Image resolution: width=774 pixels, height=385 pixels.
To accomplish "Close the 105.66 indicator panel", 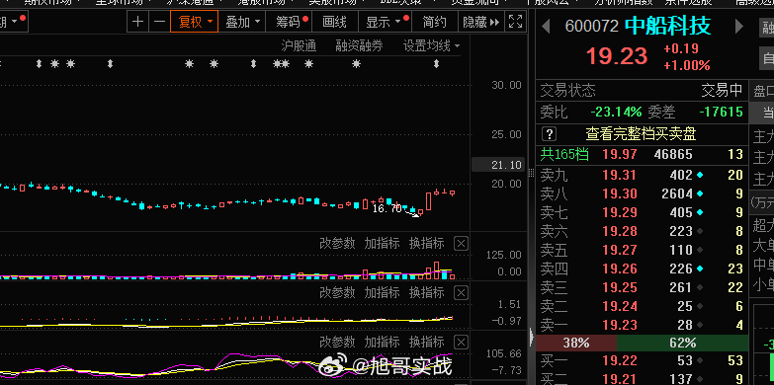I will coord(461,342).
